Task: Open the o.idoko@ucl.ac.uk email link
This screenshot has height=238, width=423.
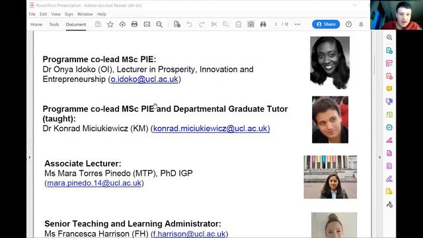Action: coord(144,79)
